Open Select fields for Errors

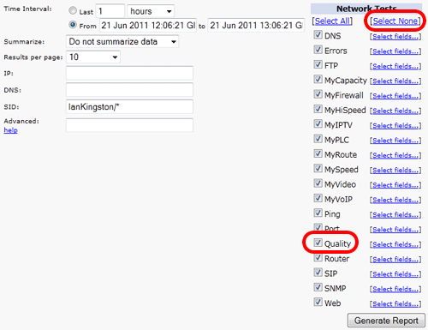(x=395, y=51)
